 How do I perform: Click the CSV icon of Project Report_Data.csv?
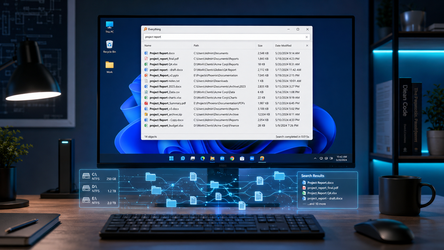tap(146, 92)
